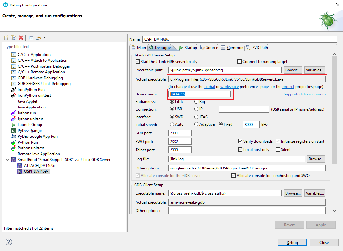Open the Help question mark icon
Viewport: 343px width, 251px height.
9,242
